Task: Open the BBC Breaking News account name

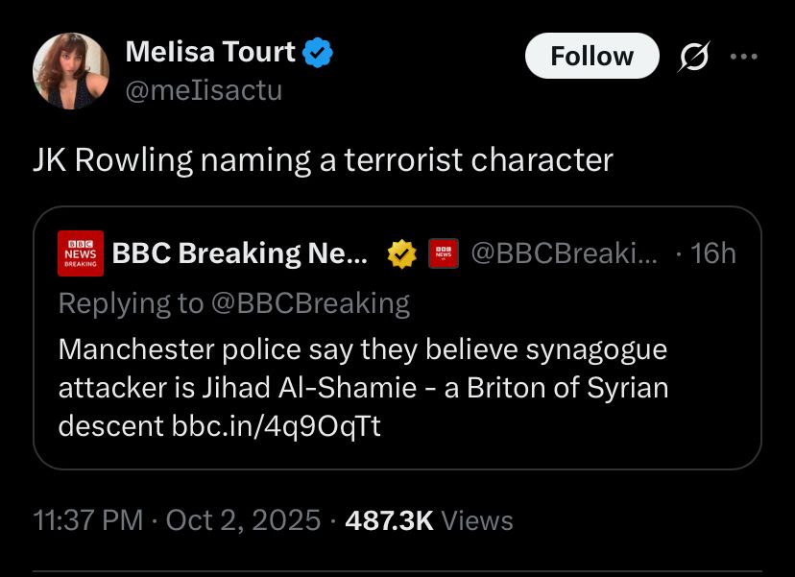Action: click(x=240, y=252)
